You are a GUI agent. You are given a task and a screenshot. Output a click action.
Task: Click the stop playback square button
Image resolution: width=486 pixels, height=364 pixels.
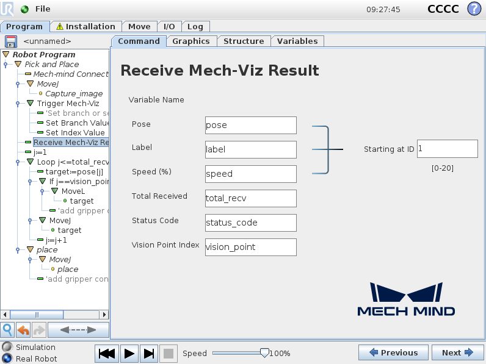click(169, 354)
